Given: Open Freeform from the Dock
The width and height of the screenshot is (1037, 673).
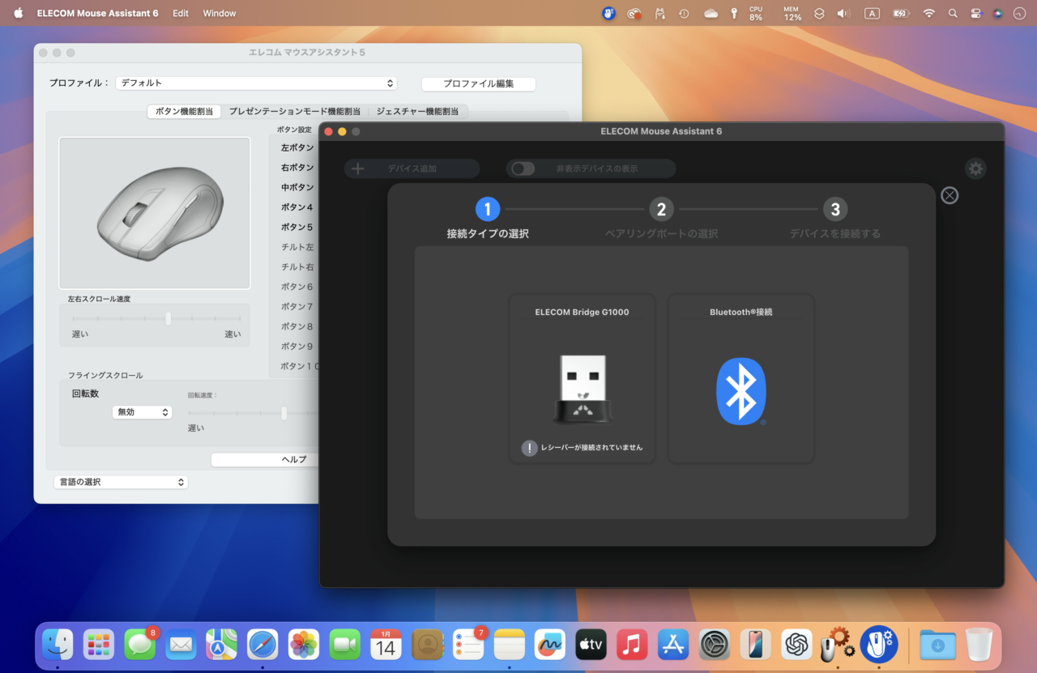Looking at the screenshot, I should click(x=550, y=645).
